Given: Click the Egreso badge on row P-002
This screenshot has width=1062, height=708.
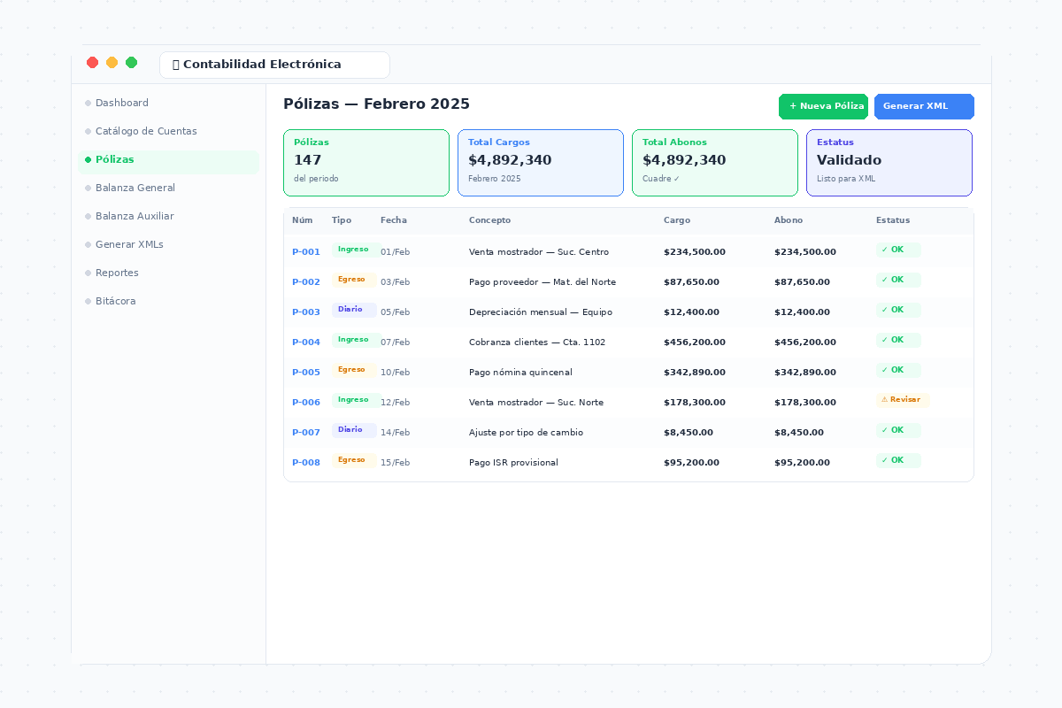Looking at the screenshot, I should [354, 280].
